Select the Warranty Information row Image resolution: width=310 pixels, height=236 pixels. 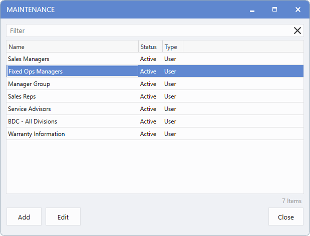point(155,134)
